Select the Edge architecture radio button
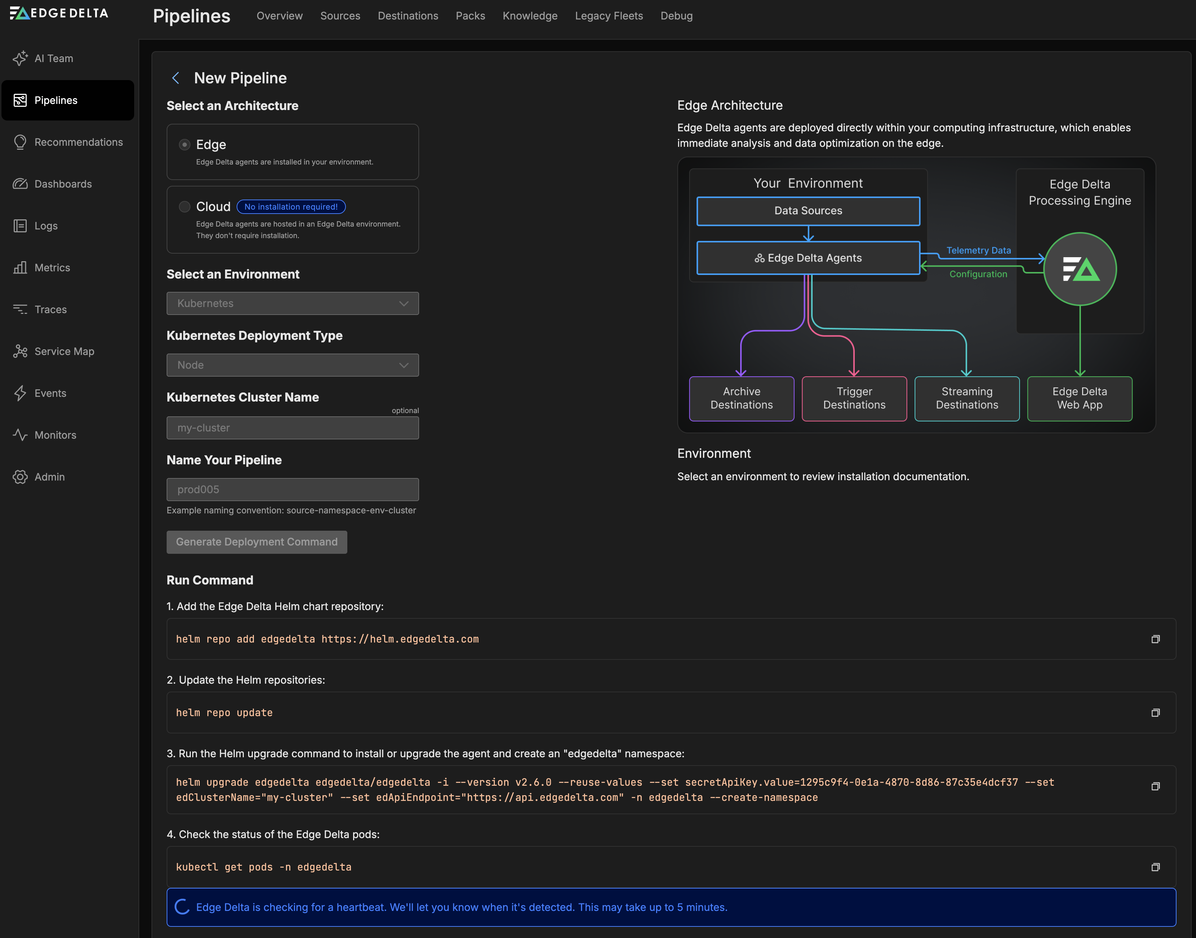The width and height of the screenshot is (1196, 938). pyautogui.click(x=185, y=144)
